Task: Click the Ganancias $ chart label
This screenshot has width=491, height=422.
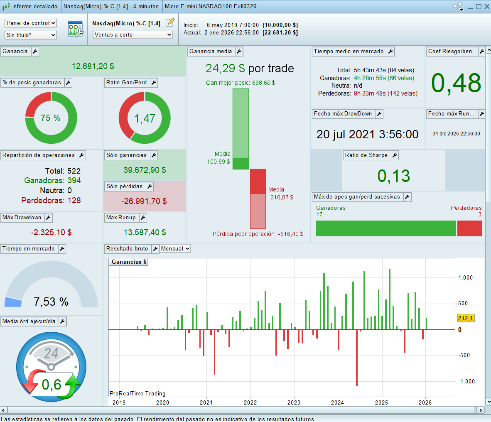Action: coord(129,262)
